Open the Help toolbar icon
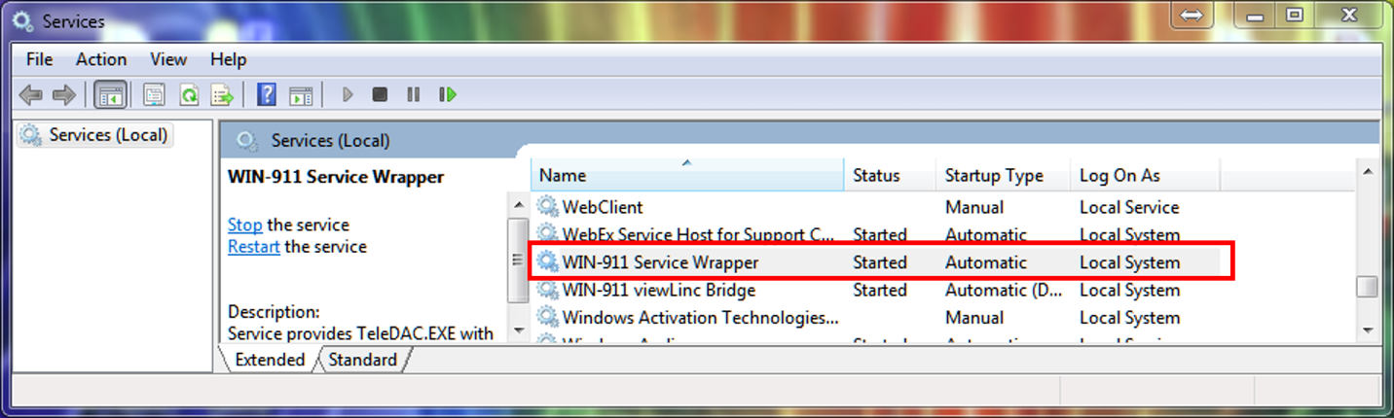 click(267, 94)
